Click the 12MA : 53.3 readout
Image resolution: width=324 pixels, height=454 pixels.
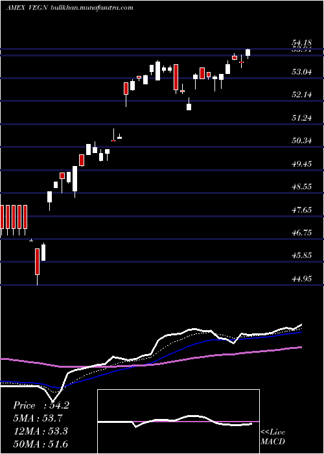tap(40, 431)
